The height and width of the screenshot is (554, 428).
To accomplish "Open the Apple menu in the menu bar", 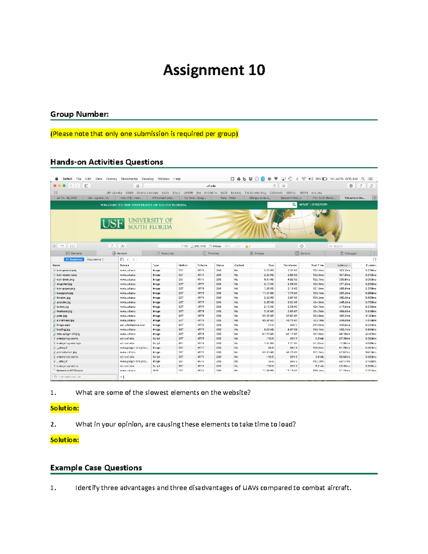I will point(56,179).
